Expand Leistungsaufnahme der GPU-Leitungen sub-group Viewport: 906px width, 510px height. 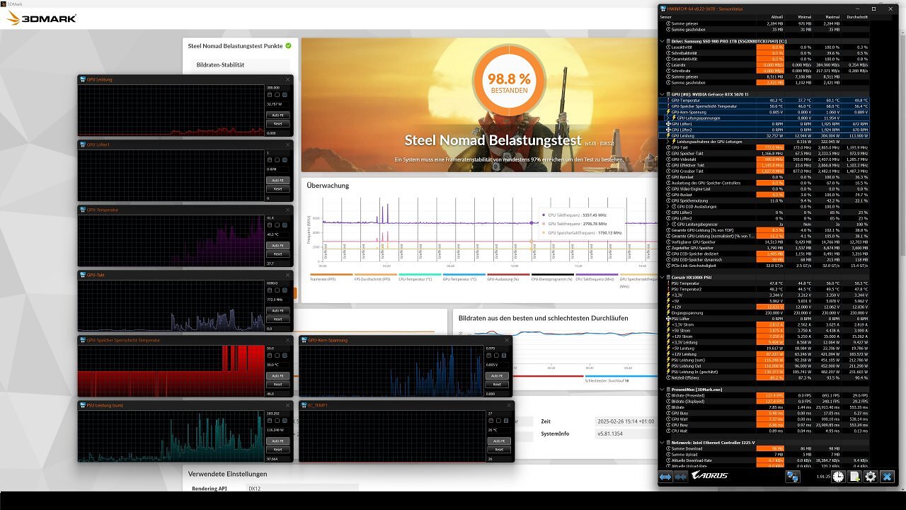pos(667,141)
